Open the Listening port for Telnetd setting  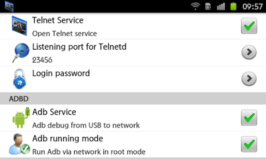[79, 47]
